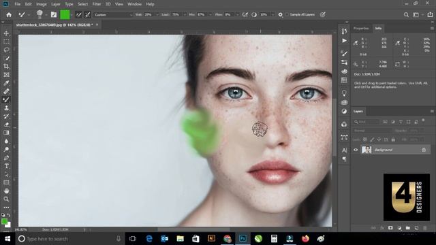Click the Share icon at top right
436x245 pixels.
pos(430,15)
